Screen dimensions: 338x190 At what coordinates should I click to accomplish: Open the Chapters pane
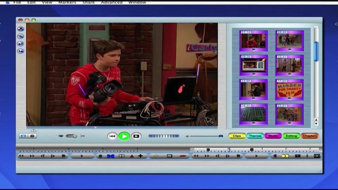coord(309,136)
